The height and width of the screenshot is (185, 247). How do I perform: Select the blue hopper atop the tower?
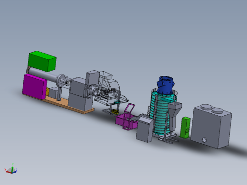point(165,85)
